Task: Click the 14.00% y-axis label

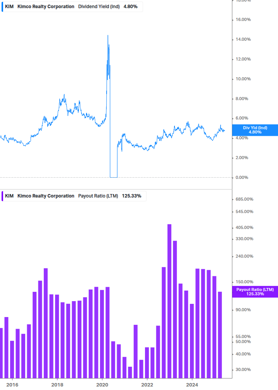Action: [x=243, y=39]
